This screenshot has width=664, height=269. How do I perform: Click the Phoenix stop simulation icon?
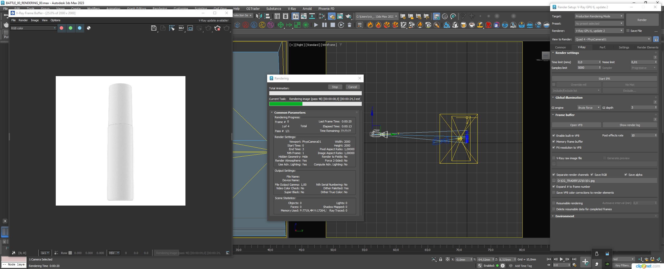coord(333,25)
